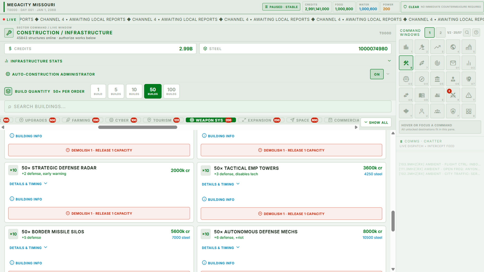Expand the Infrastructure Stats section

[198, 61]
